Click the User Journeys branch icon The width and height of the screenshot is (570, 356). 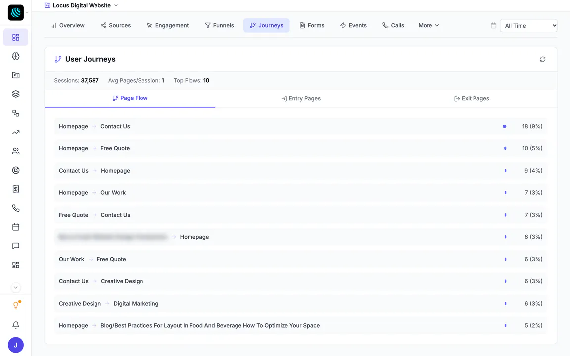tap(58, 59)
